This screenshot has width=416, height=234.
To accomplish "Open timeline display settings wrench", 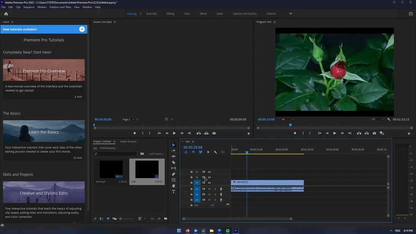I will (x=215, y=152).
